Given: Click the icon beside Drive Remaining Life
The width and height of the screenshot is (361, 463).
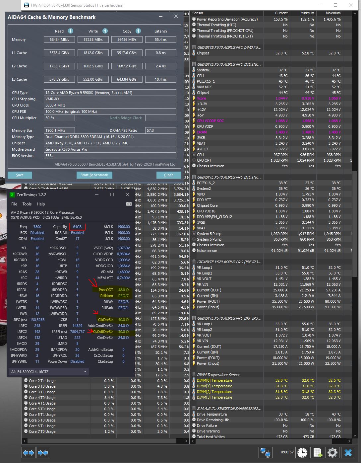Looking at the screenshot, I should pos(194,420).
